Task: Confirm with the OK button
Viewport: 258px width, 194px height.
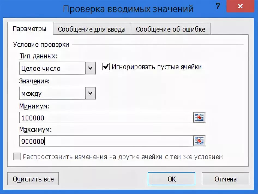Action: tap(172, 179)
